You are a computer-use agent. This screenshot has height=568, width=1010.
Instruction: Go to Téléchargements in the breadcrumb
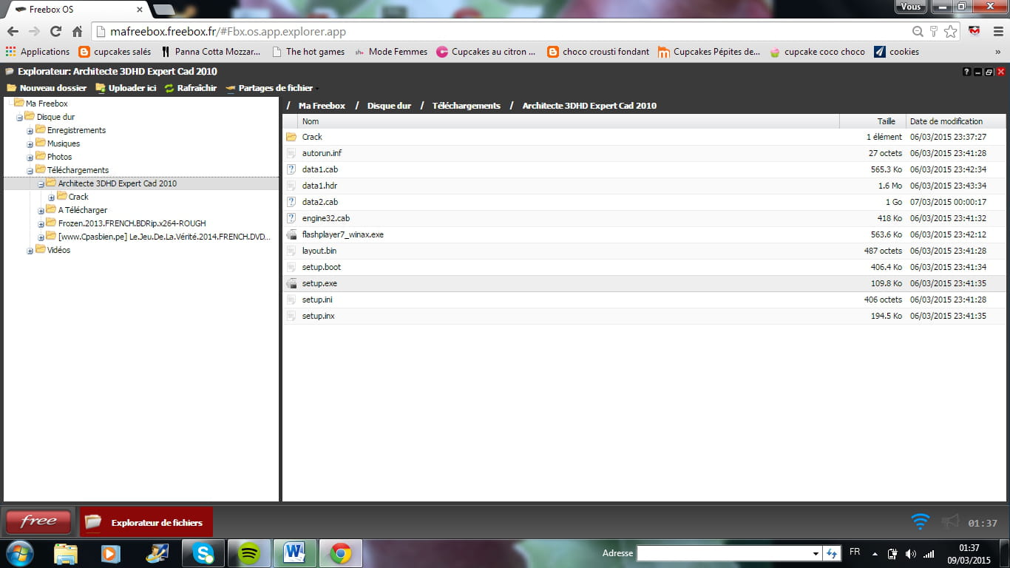[467, 106]
